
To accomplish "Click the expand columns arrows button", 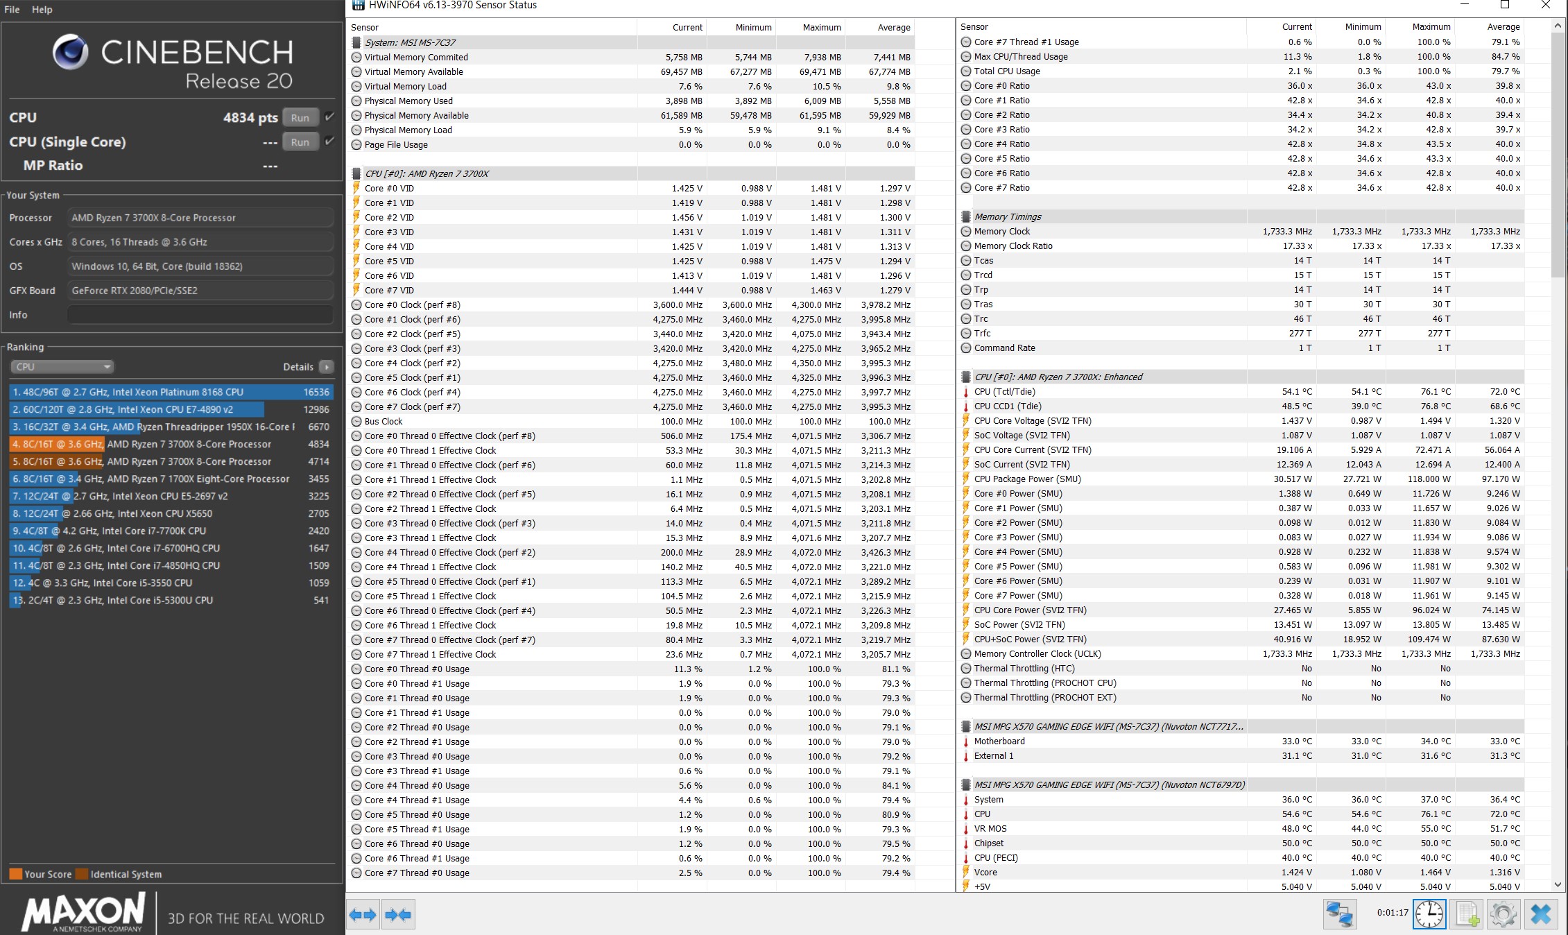I will [363, 915].
